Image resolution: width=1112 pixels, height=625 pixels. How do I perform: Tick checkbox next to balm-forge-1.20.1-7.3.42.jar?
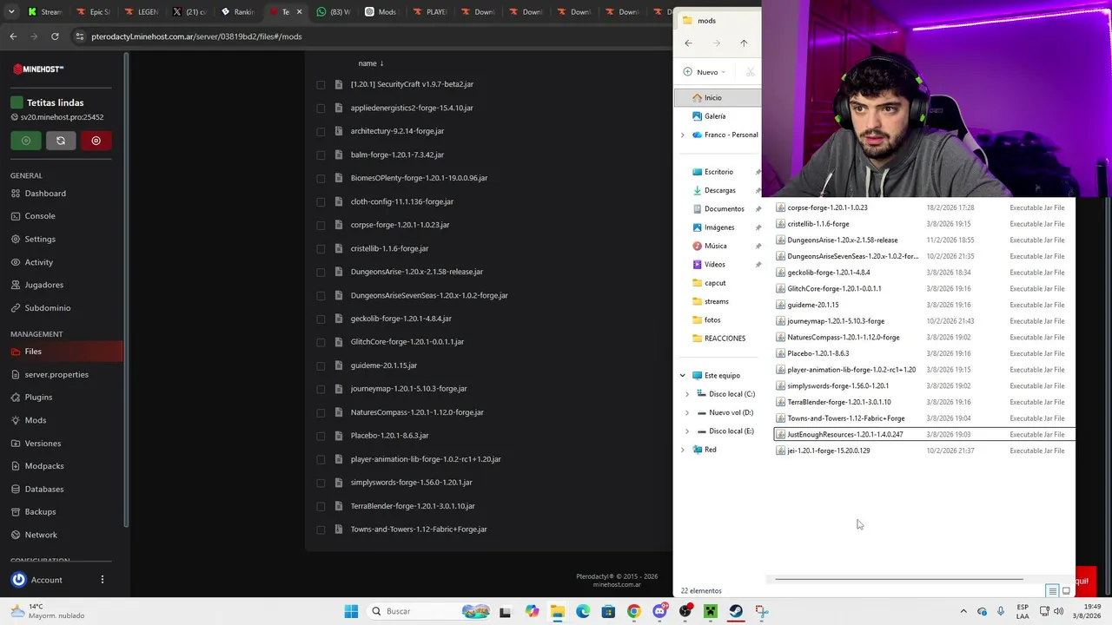point(321,155)
